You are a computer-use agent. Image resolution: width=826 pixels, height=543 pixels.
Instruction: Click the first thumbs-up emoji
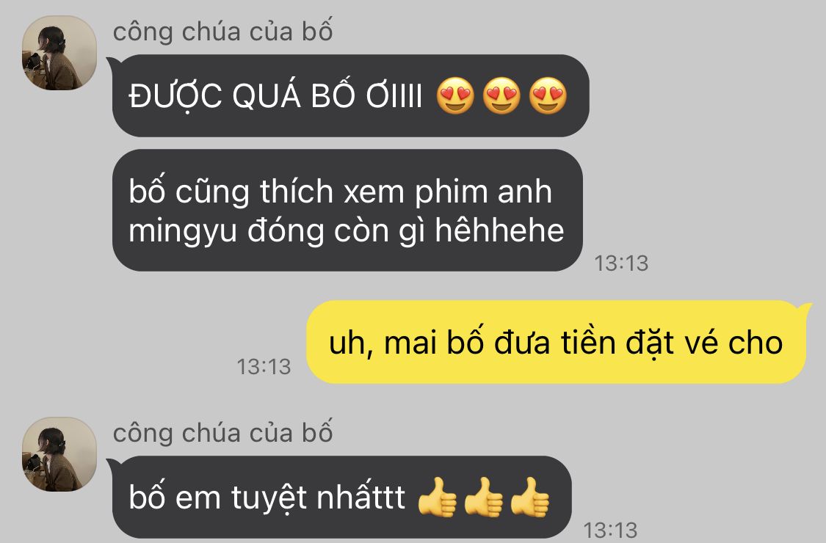(x=438, y=498)
